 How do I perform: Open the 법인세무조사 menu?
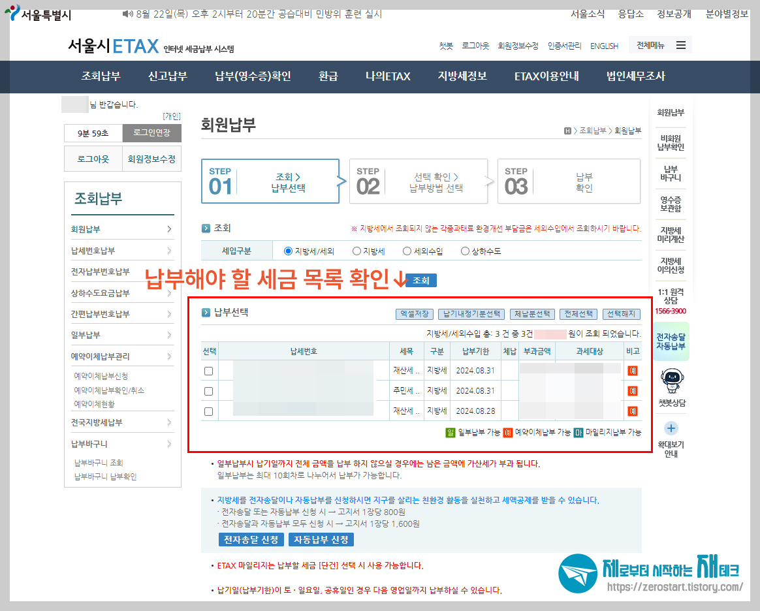coord(636,76)
